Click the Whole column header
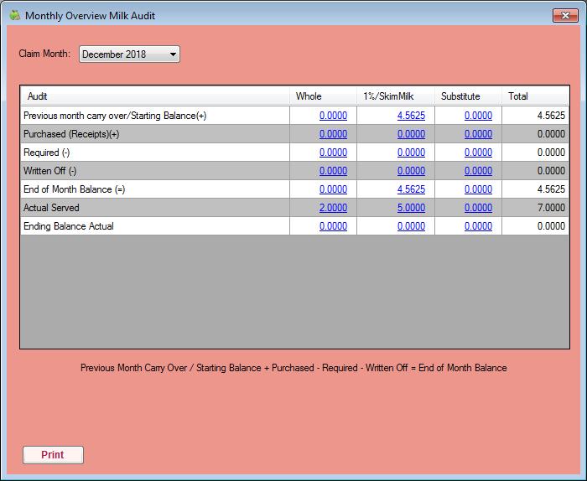 click(323, 96)
